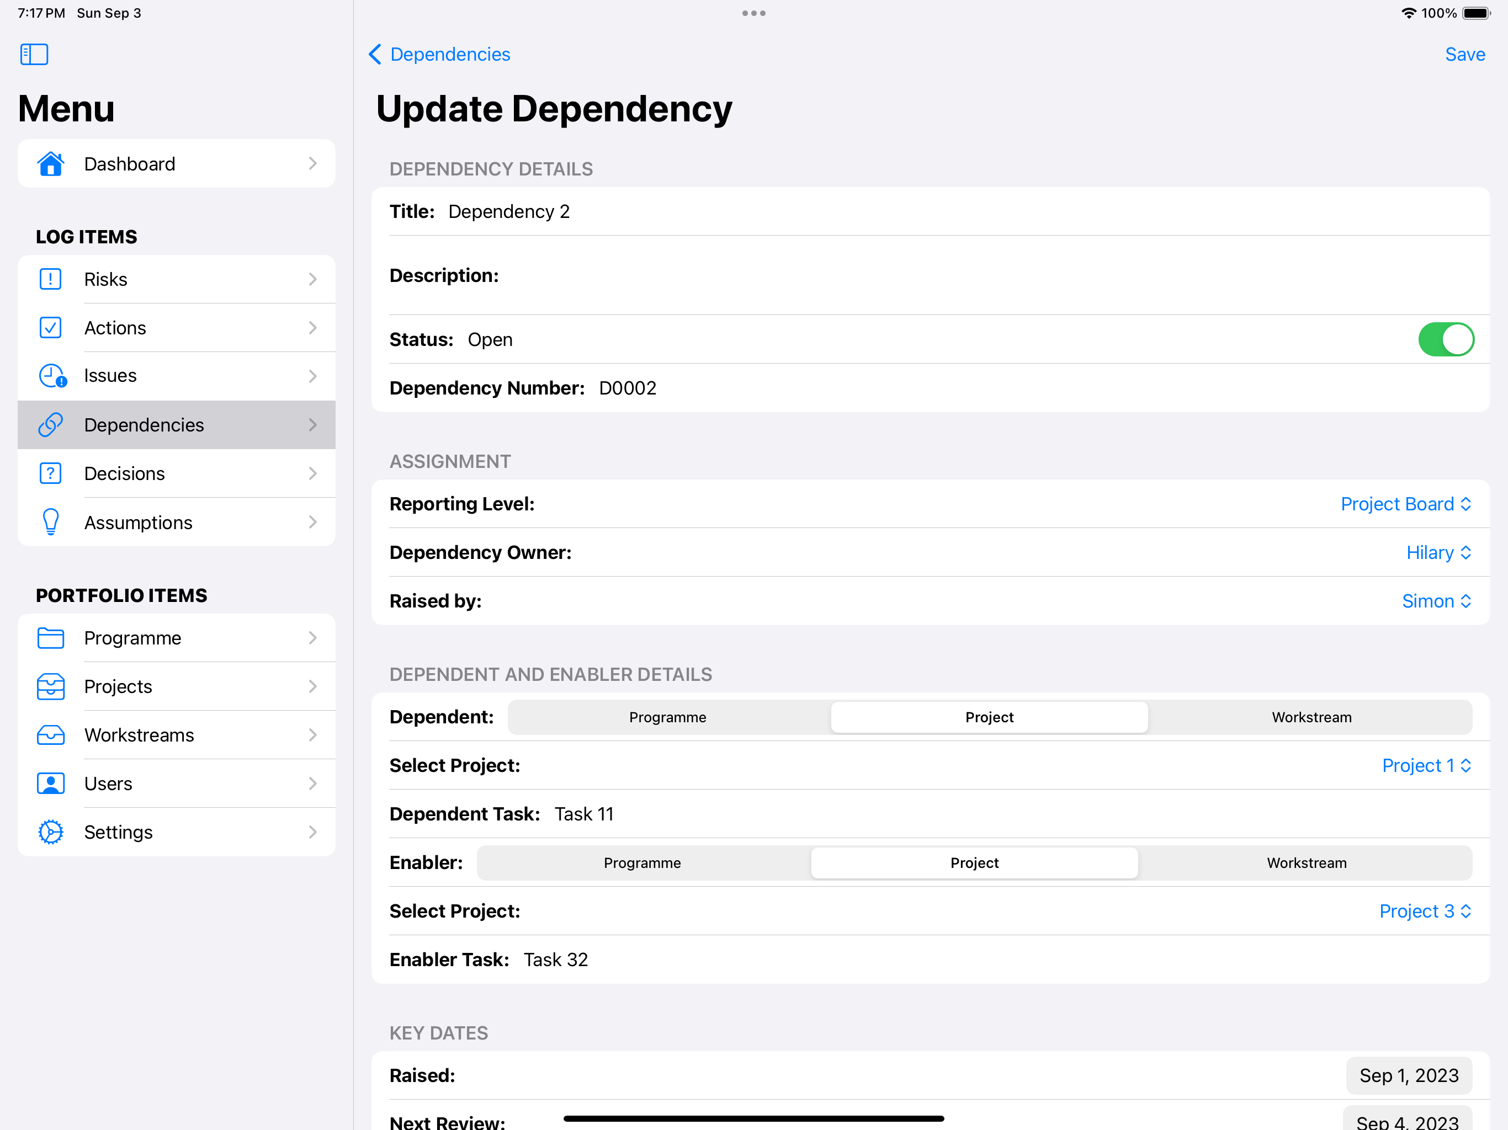Set Dependent type to Programme
This screenshot has height=1130, width=1508.
pyautogui.click(x=668, y=717)
